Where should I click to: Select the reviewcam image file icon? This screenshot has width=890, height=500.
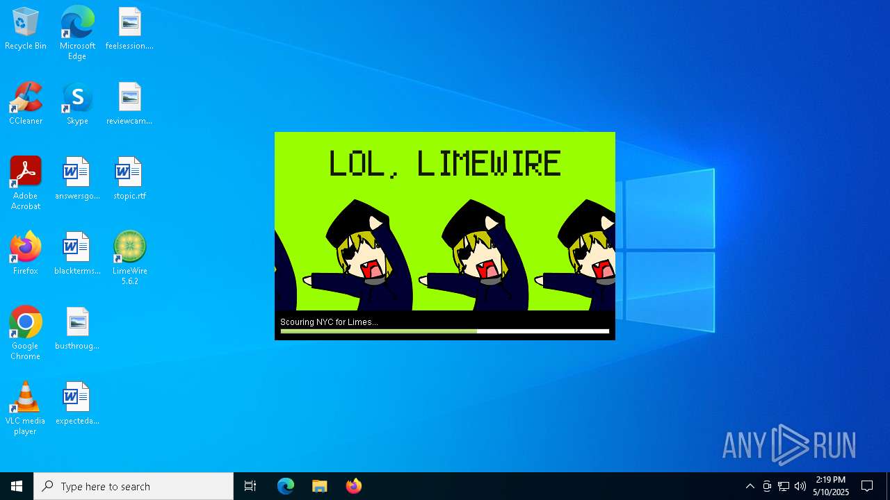point(129,104)
